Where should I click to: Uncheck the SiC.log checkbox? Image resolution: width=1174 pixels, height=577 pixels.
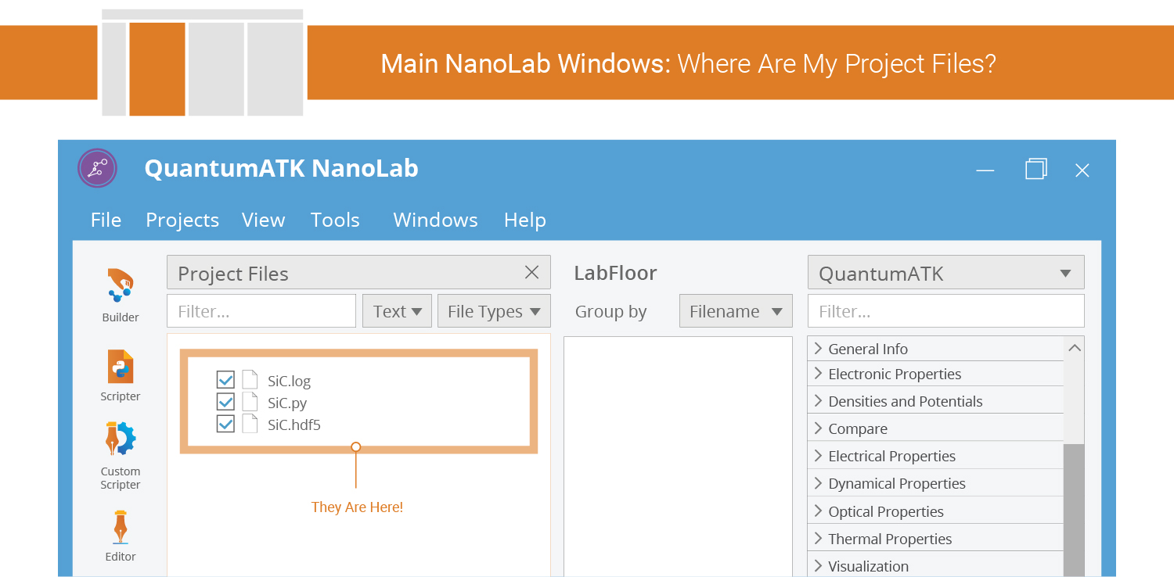point(225,380)
